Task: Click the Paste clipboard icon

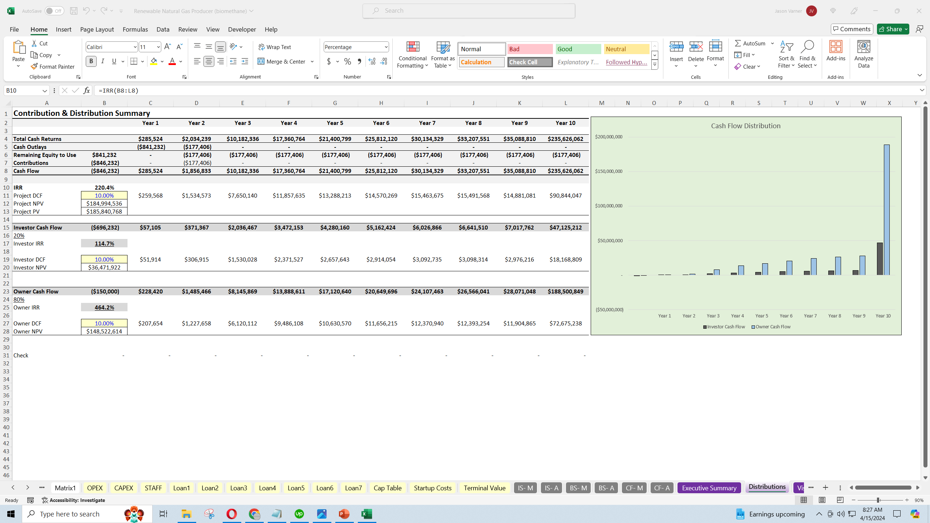Action: pyautogui.click(x=19, y=47)
